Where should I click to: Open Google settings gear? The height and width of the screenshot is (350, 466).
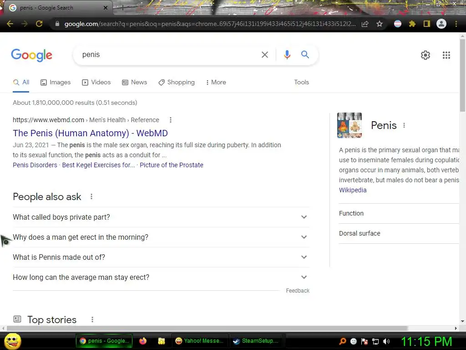tap(425, 55)
